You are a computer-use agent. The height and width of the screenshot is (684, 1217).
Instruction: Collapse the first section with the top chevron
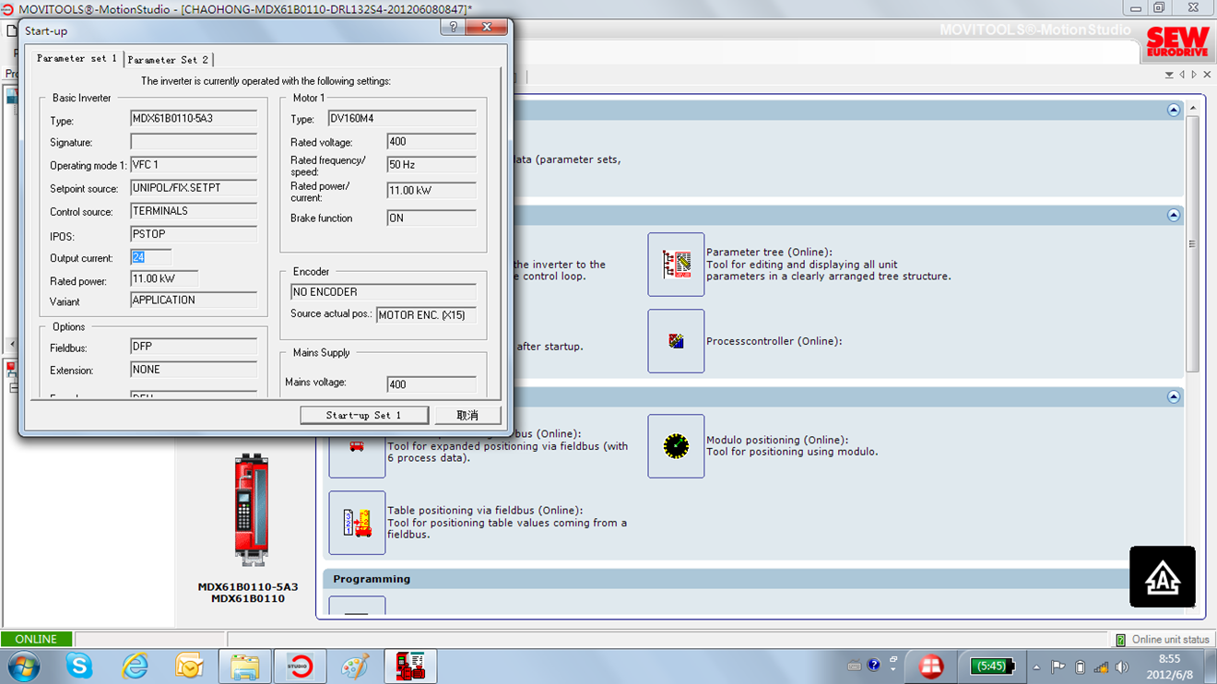[1173, 110]
